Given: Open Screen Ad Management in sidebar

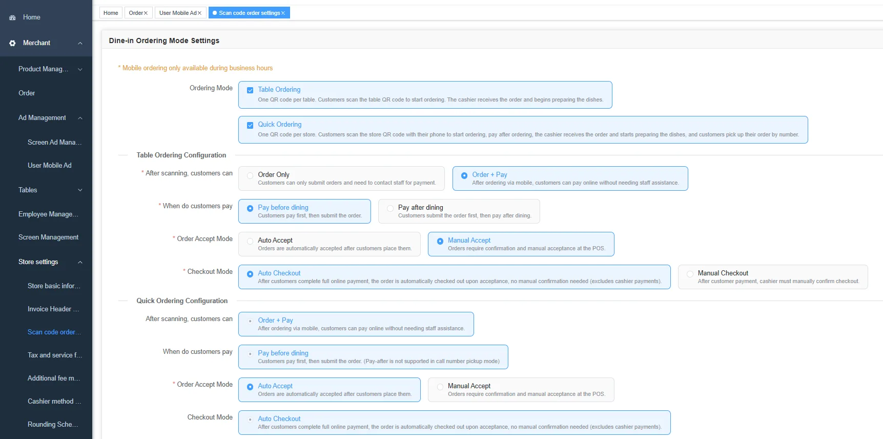Looking at the screenshot, I should point(46,143).
